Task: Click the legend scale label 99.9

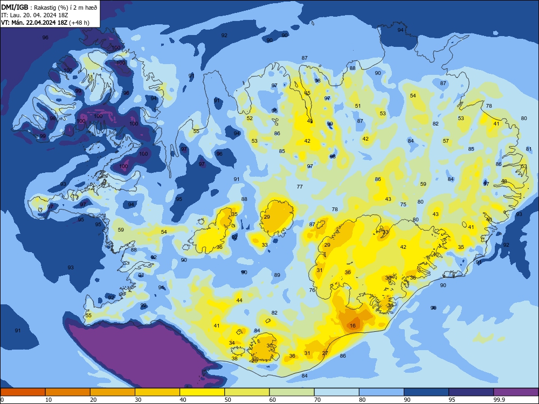Action: click(499, 400)
